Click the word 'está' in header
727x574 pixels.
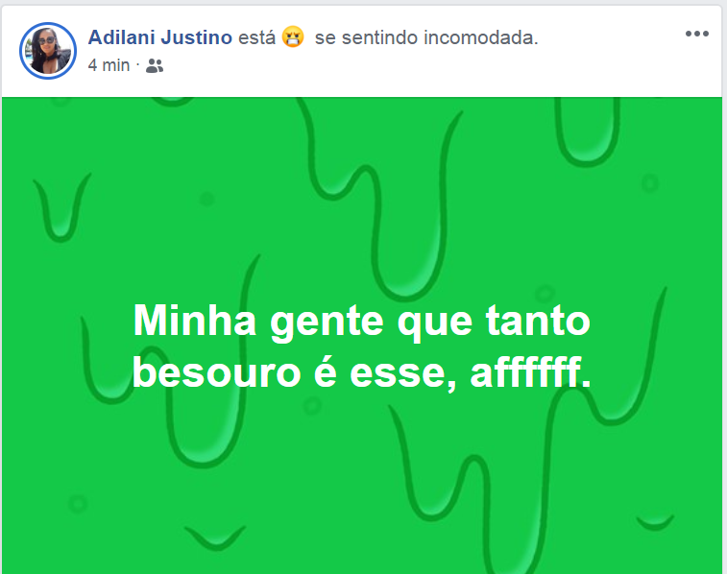[x=256, y=37]
